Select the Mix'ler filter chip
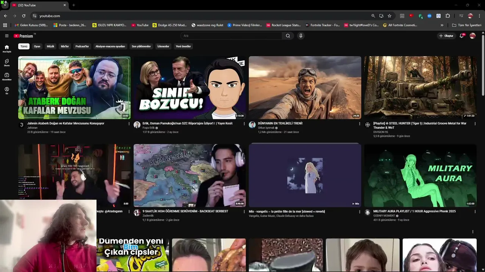Image resolution: width=485 pixels, height=272 pixels. coord(65,46)
